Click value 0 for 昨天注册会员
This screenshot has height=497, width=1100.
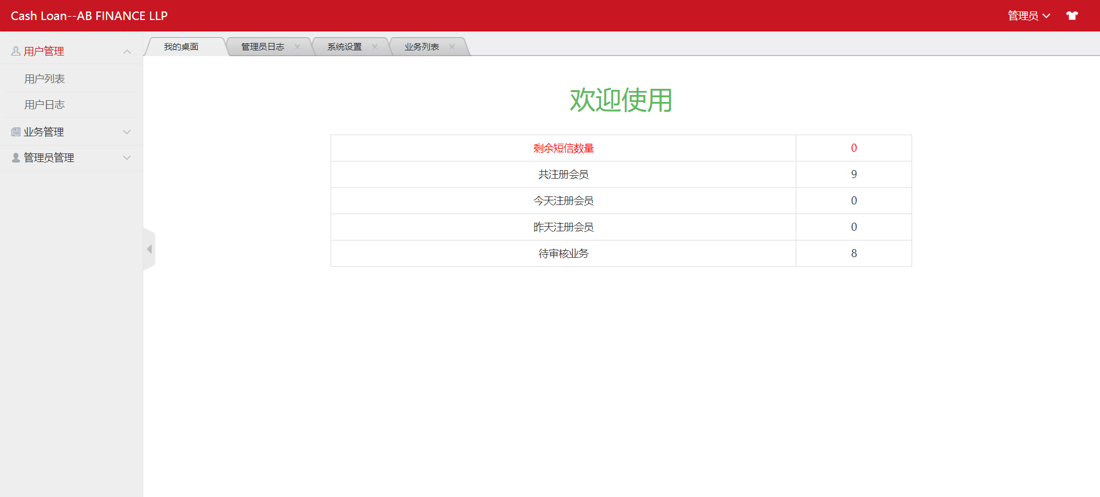(x=854, y=227)
